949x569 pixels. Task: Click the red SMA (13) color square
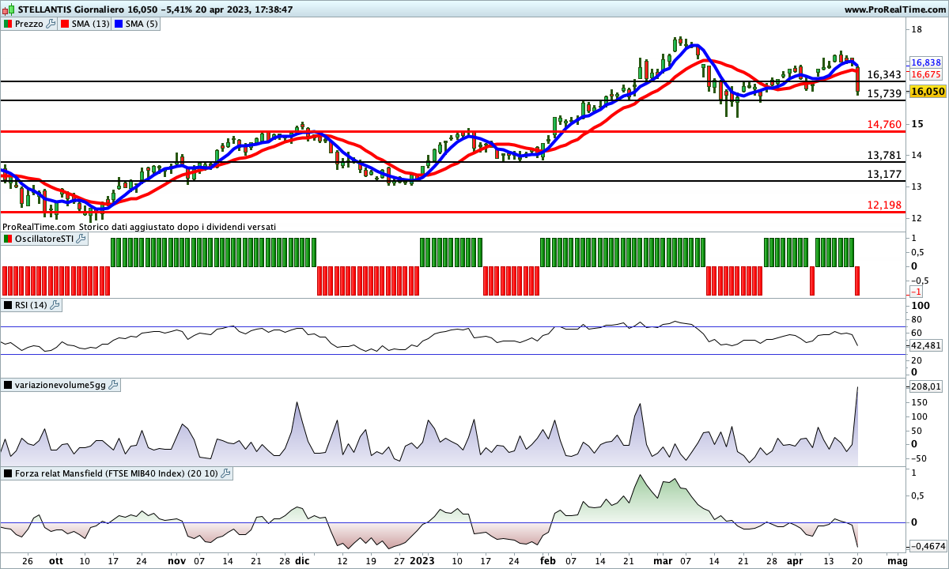pyautogui.click(x=65, y=24)
